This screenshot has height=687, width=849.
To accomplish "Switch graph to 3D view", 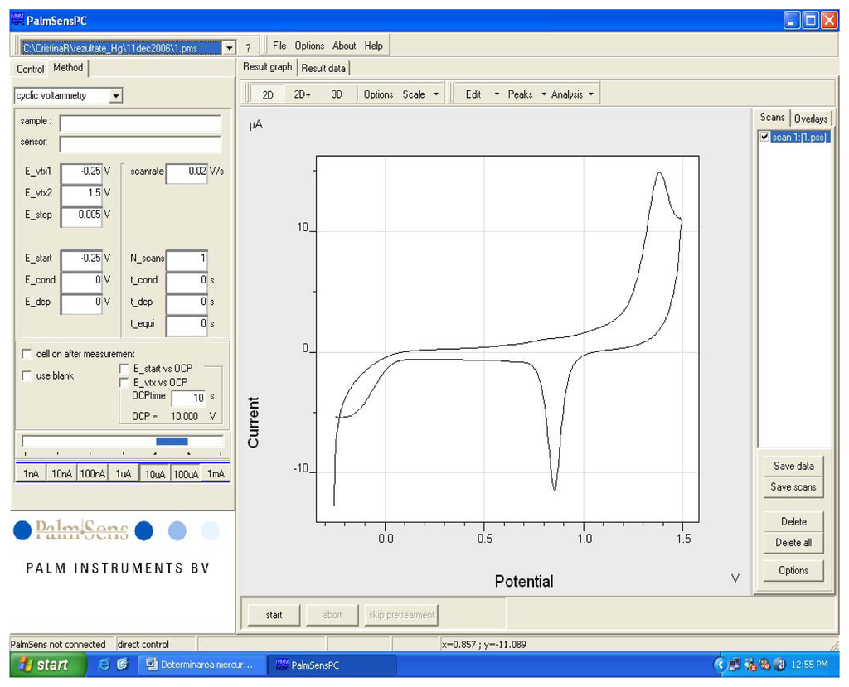I will click(337, 94).
